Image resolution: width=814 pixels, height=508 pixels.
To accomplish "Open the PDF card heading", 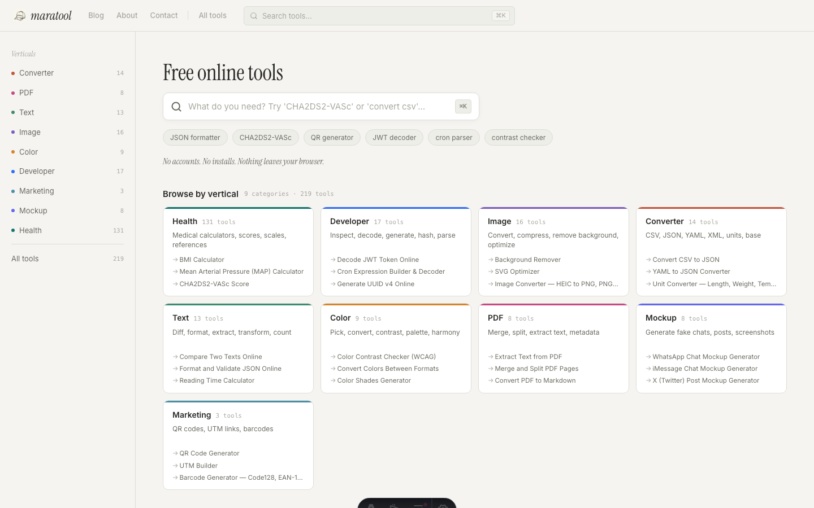I will pos(496,318).
